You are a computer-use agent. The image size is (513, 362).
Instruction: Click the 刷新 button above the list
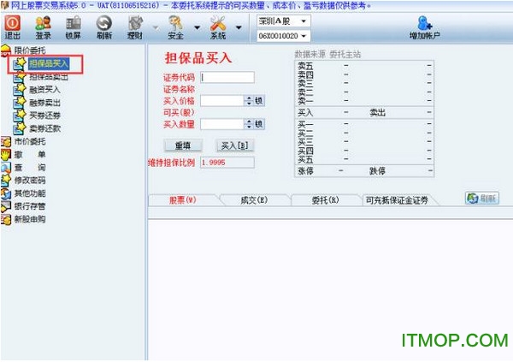(482, 199)
